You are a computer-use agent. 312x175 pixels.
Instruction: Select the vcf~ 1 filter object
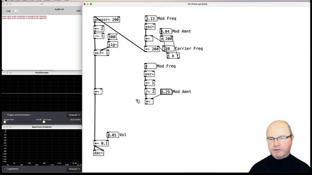(101, 53)
